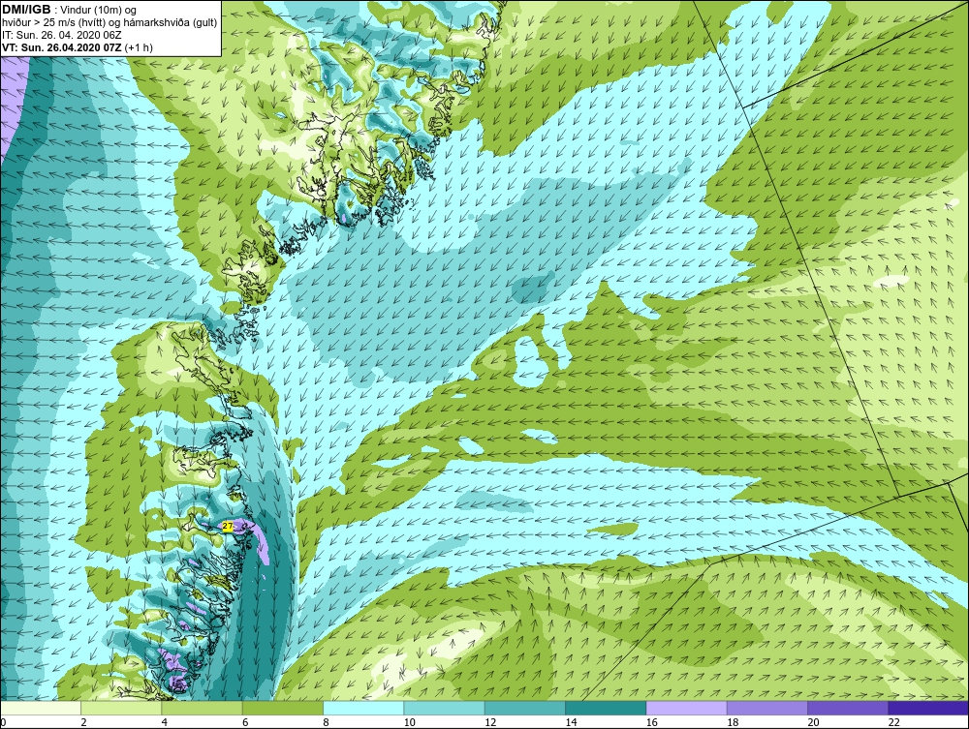Select the 20–22 m/s legend color swatch

coord(848,708)
